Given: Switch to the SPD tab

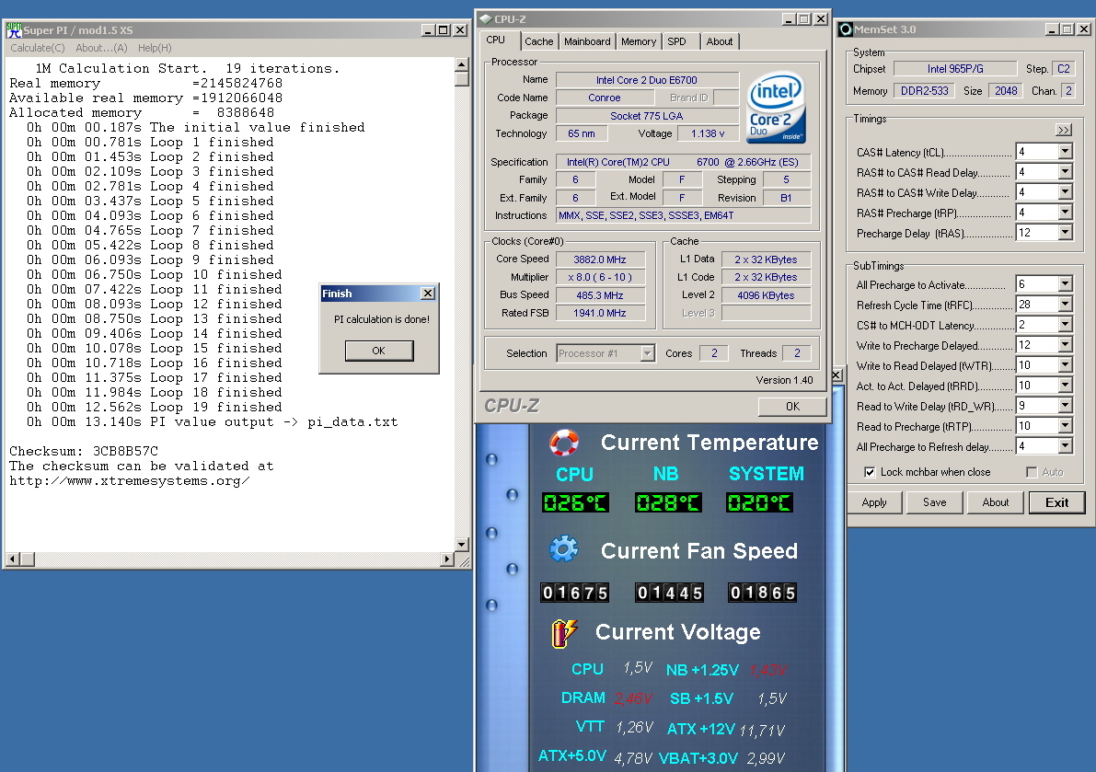Looking at the screenshot, I should click(676, 42).
